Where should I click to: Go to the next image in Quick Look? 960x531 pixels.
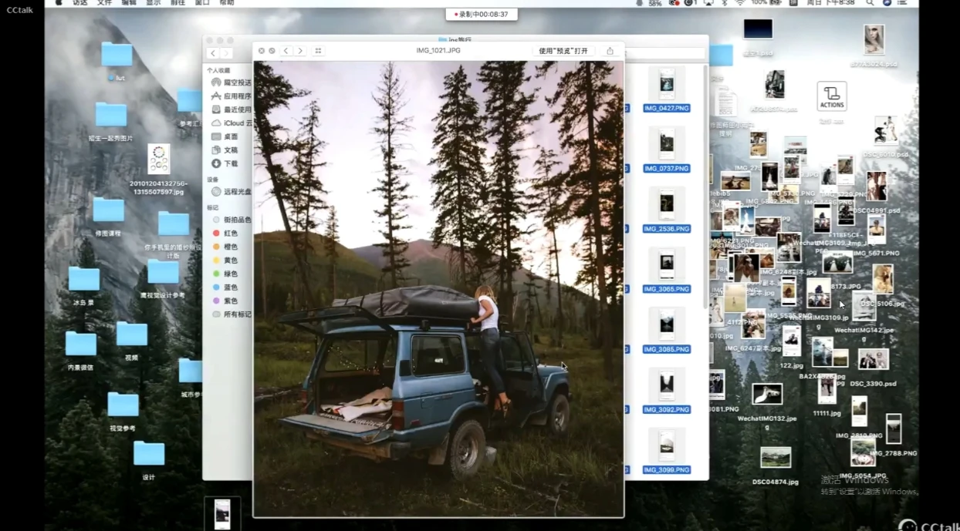[x=300, y=51]
